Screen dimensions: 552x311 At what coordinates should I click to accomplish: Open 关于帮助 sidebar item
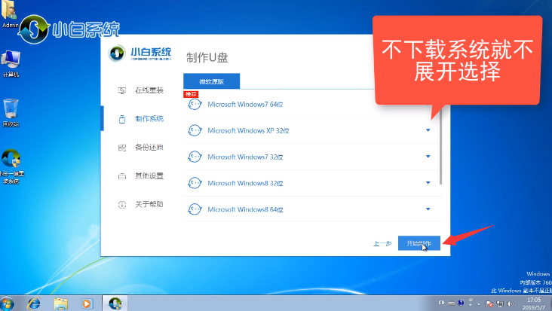(x=149, y=204)
